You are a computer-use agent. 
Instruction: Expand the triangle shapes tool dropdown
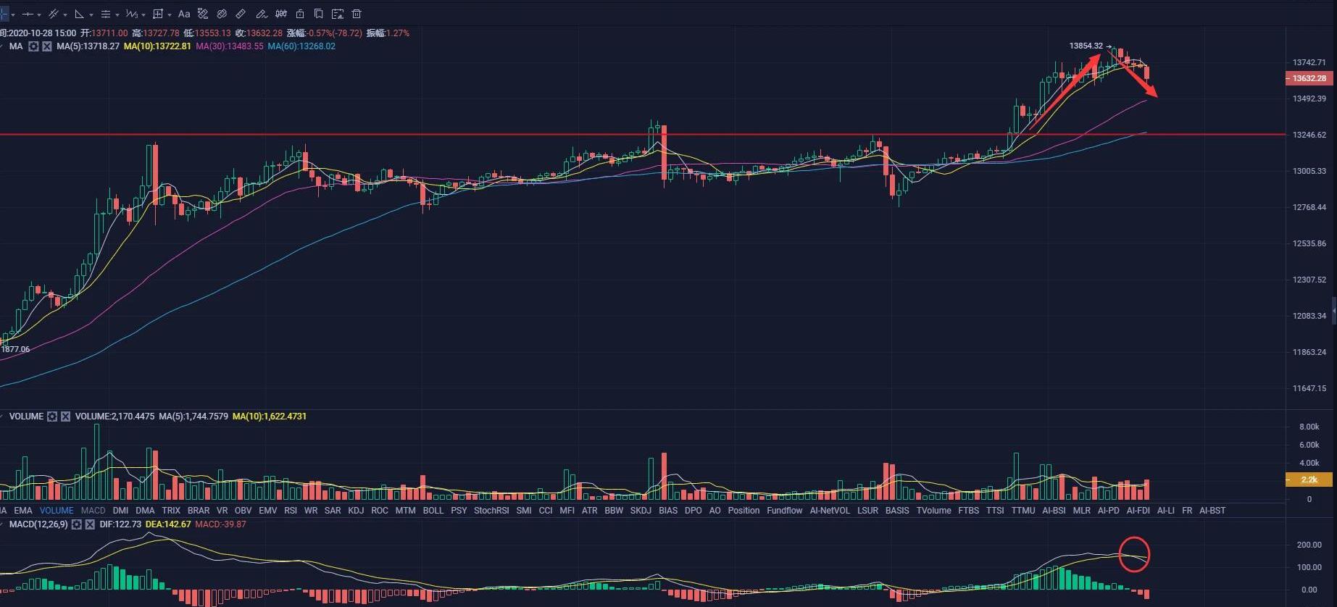91,14
